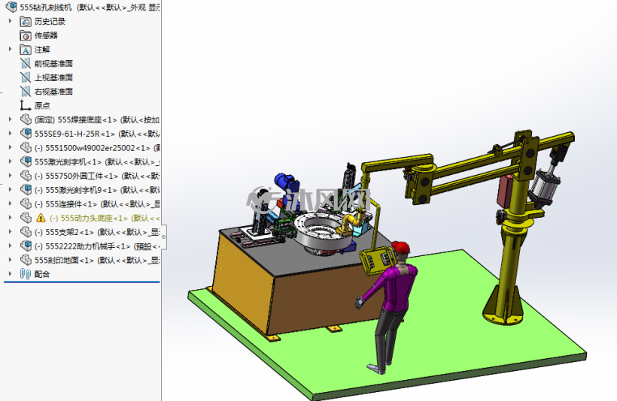Screen dimensions: 617x401
Task: Click the 注解 annotations icon
Action: (x=26, y=50)
